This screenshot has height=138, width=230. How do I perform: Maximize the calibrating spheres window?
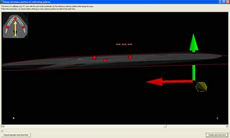pos(224,2)
